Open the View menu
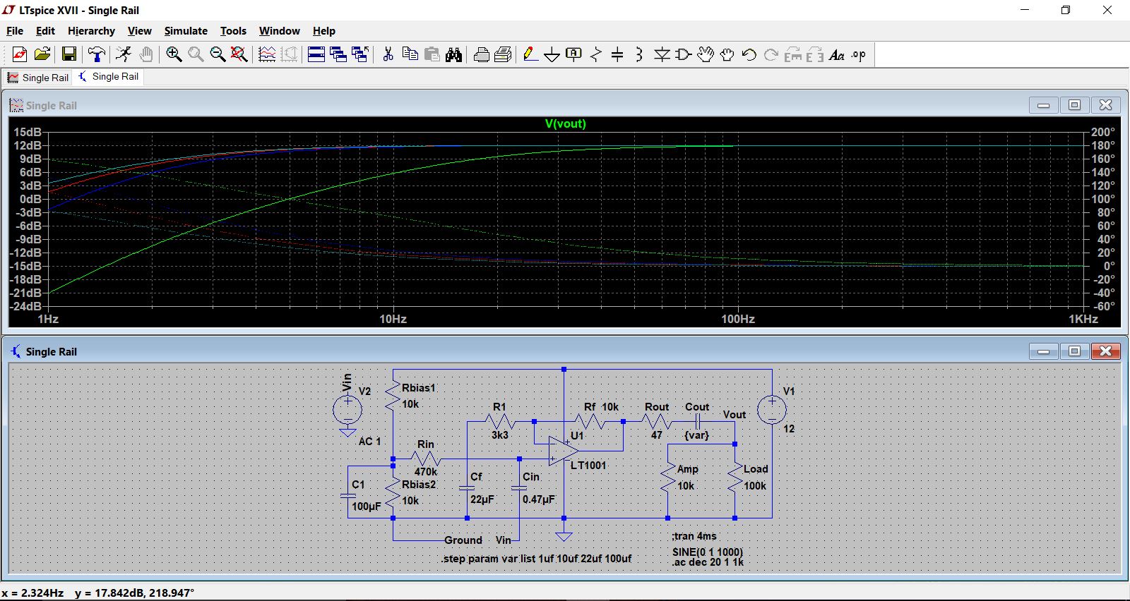The width and height of the screenshot is (1130, 601). 139,31
